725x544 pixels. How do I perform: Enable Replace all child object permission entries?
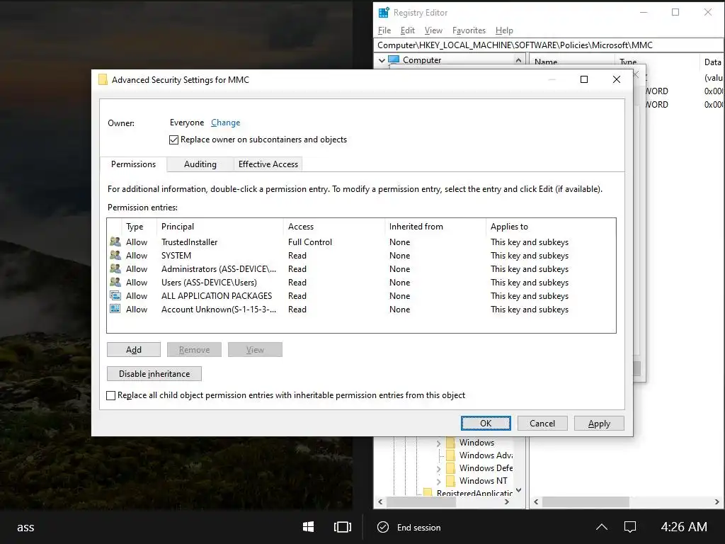click(x=111, y=395)
